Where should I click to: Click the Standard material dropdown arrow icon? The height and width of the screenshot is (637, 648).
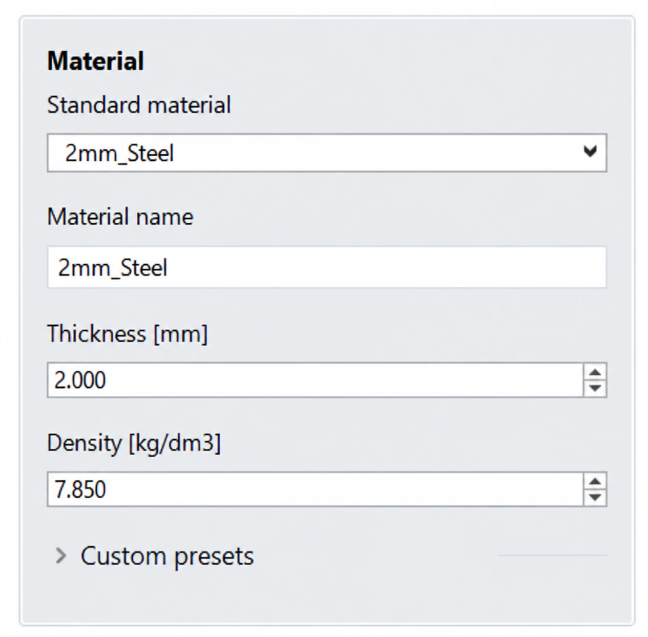click(x=590, y=152)
